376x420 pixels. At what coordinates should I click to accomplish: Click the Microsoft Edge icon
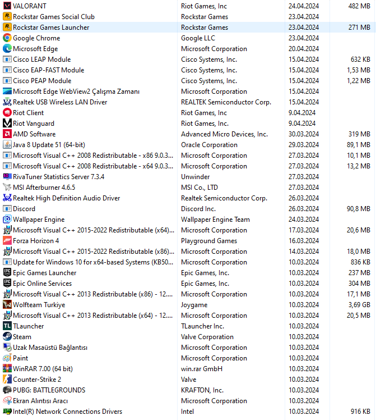[x=7, y=48]
